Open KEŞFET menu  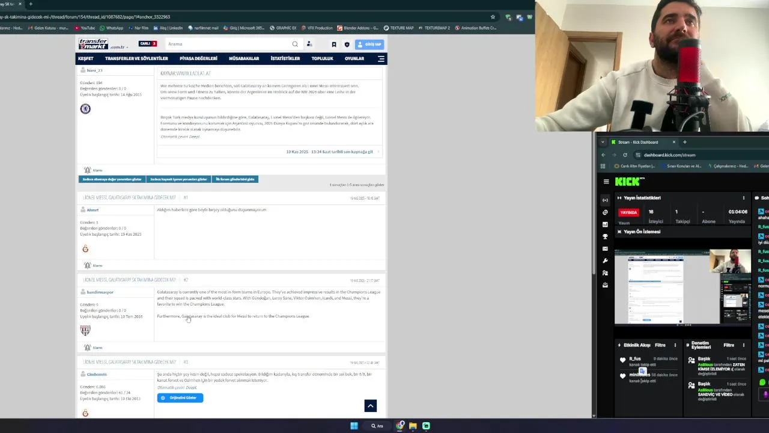point(85,58)
